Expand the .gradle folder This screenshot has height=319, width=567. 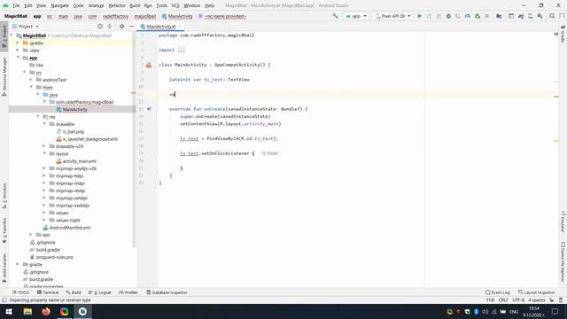[18, 43]
